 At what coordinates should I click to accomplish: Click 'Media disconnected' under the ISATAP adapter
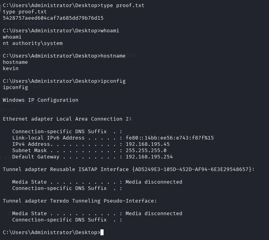pos(154,182)
